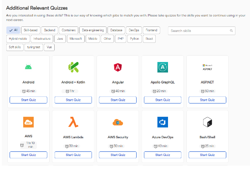Filter by PHP category
The width and height of the screenshot is (250, 171).
tap(121, 39)
